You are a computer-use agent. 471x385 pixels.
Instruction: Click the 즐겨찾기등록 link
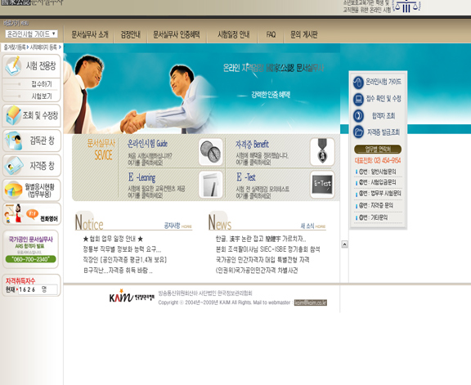coord(16,47)
